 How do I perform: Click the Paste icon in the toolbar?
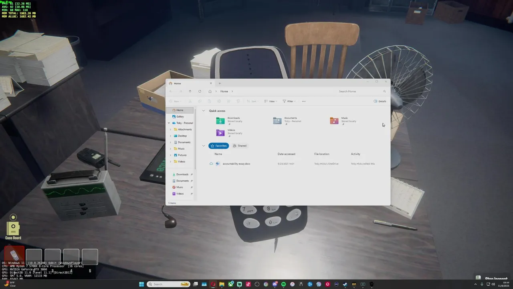point(209,101)
